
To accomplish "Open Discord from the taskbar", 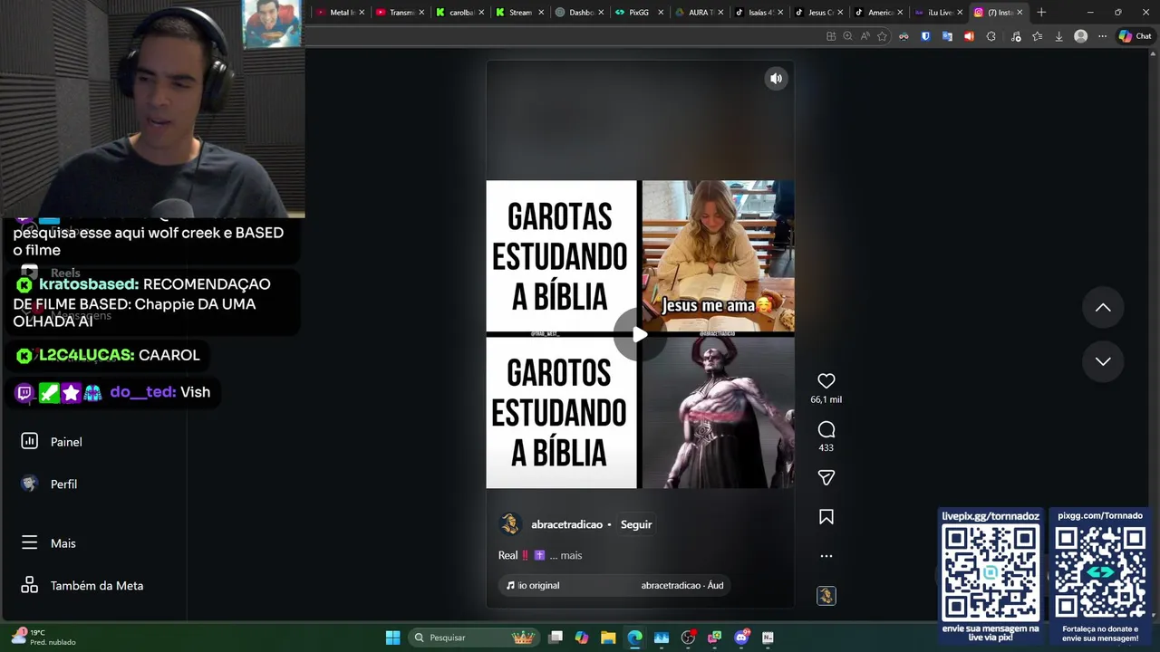I will click(741, 638).
